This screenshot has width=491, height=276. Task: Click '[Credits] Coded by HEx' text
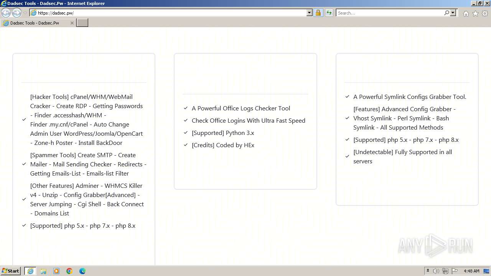223,145
